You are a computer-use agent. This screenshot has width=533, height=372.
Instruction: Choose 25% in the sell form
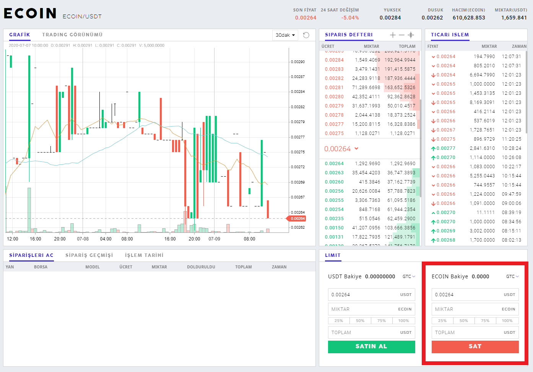(442, 321)
